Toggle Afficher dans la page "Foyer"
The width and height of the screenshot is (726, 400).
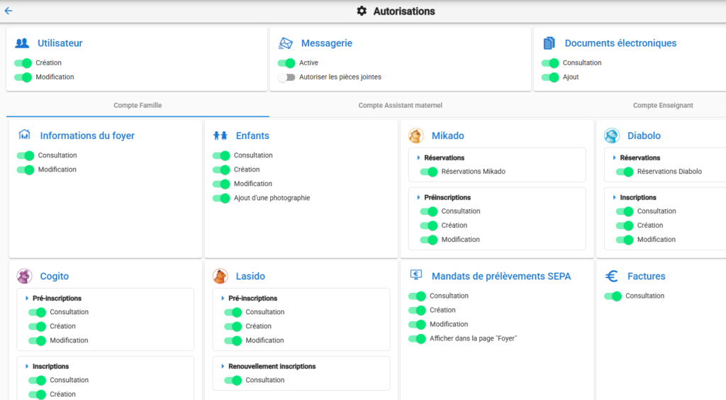click(417, 338)
